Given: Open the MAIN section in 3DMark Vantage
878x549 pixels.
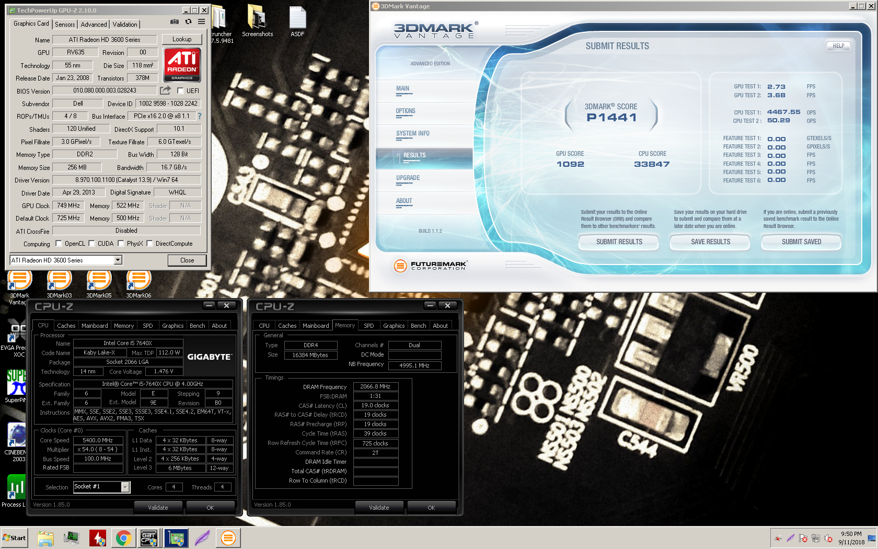Looking at the screenshot, I should click(x=402, y=89).
